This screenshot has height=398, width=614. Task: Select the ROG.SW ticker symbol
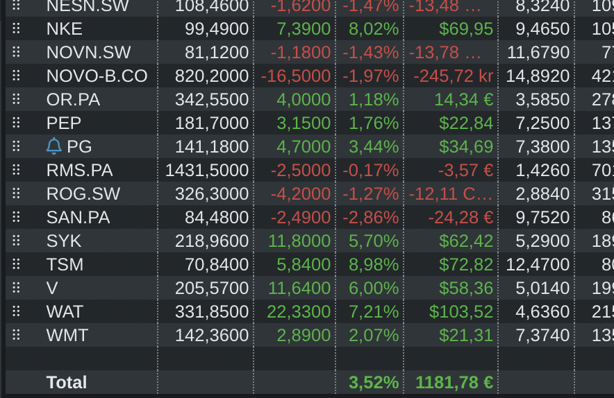click(83, 194)
